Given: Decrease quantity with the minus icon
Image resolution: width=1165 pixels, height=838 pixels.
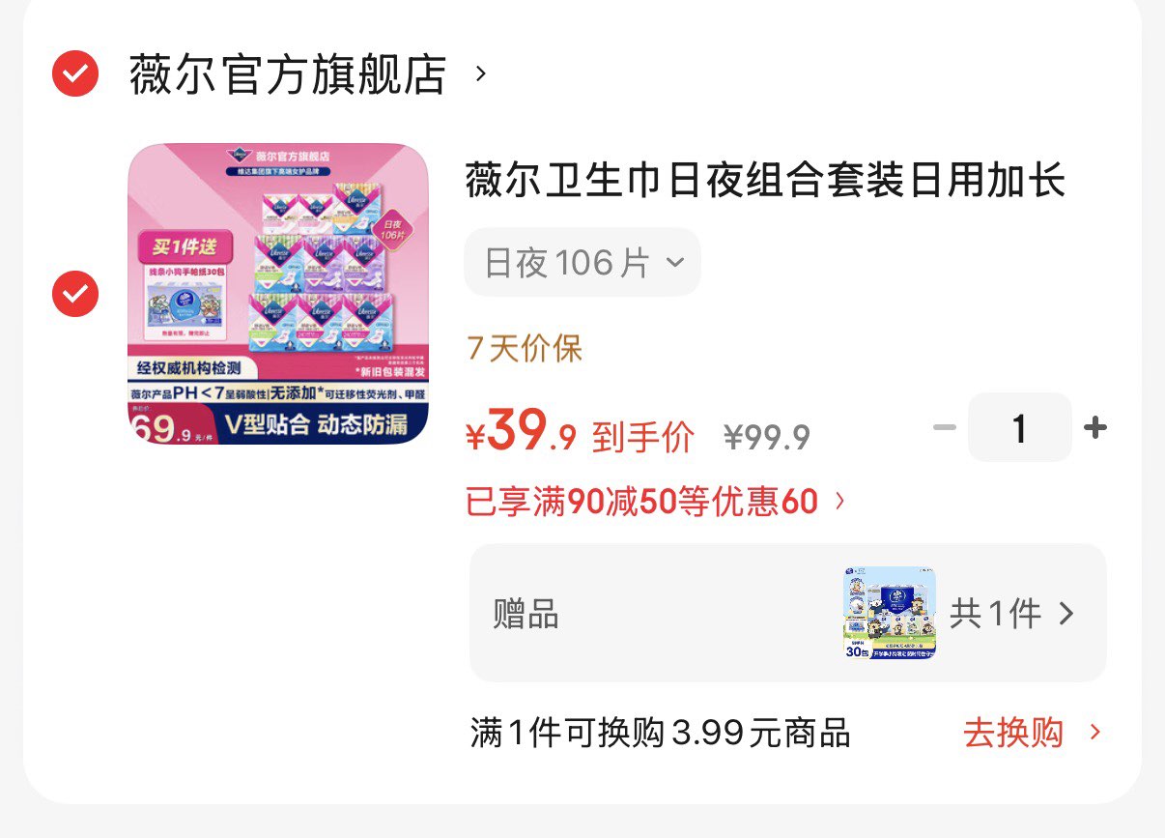Looking at the screenshot, I should point(944,427).
